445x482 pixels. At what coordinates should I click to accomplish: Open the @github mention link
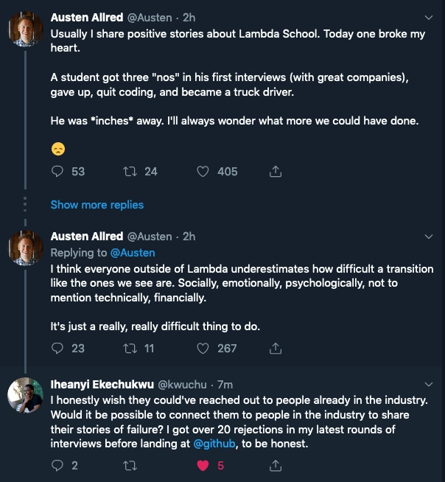click(214, 444)
